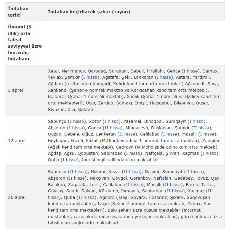Screen dimensions: 229x232
Task: Click Sumqayıt I hissə link
Action: click(197, 121)
